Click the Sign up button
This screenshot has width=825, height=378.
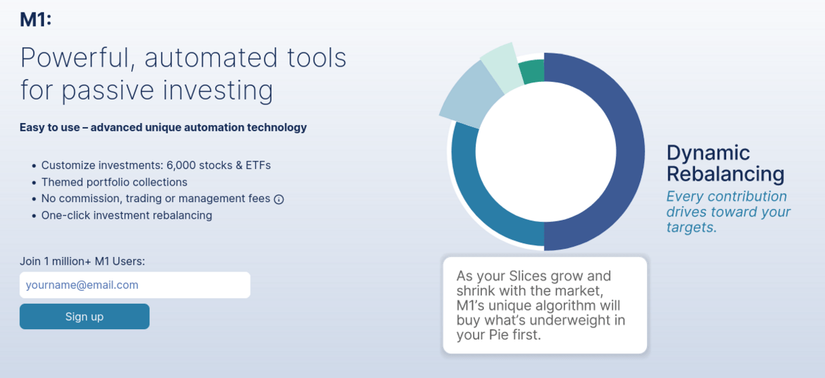coord(85,316)
